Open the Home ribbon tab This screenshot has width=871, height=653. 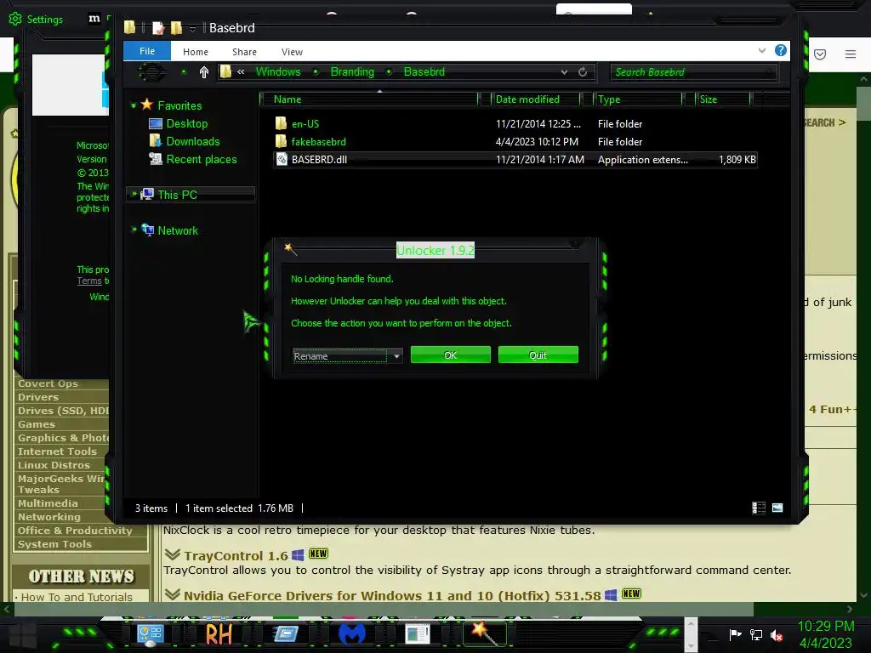tap(196, 52)
